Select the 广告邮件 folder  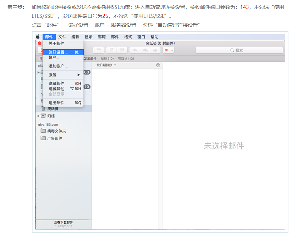[x=64, y=138]
